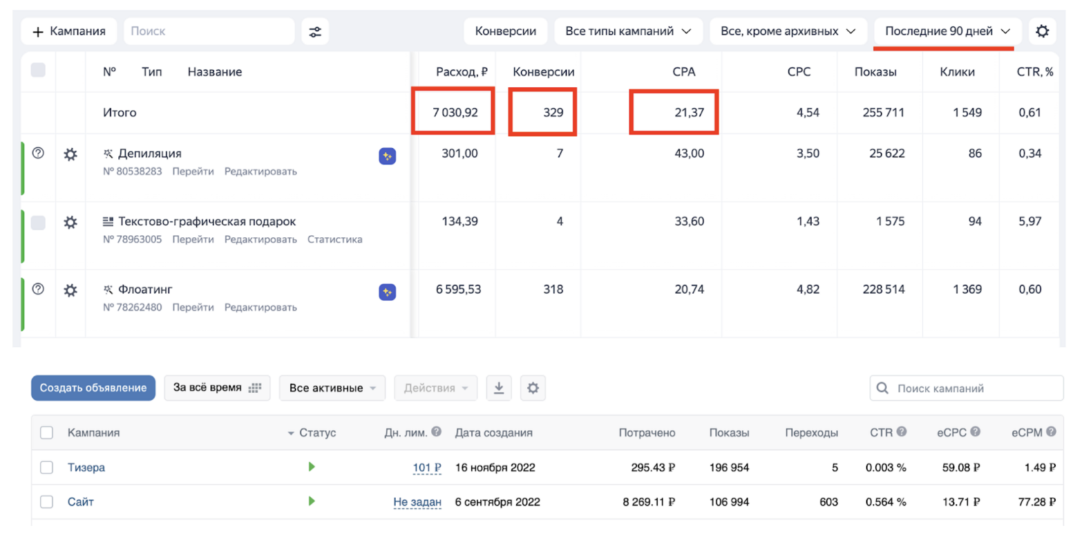Click help icon next to eCPC header

tap(975, 432)
